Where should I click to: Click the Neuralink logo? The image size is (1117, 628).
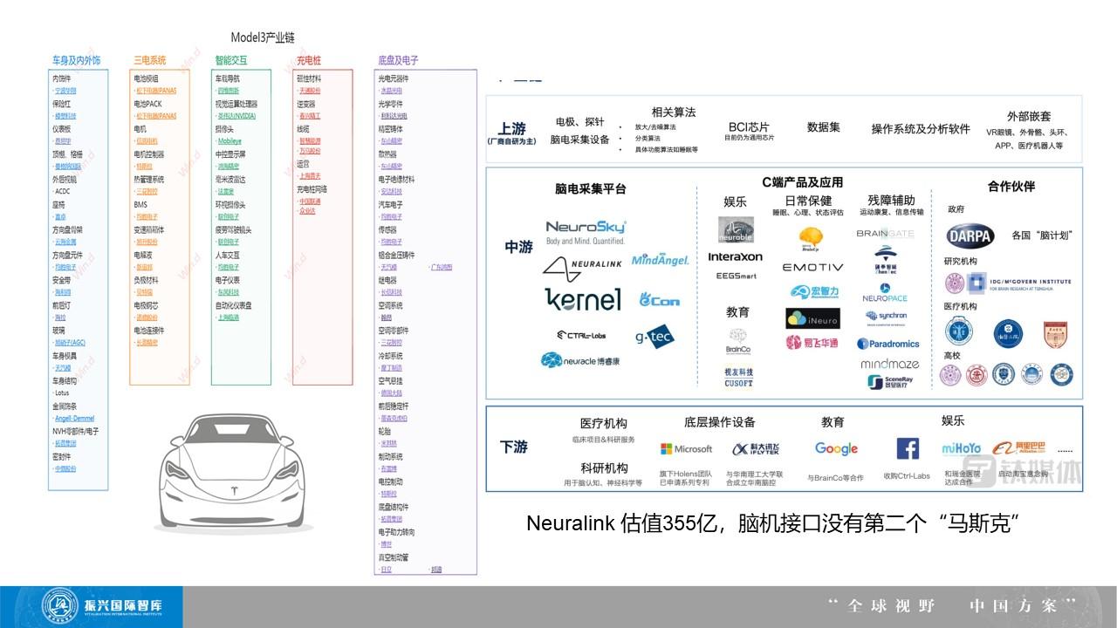[x=581, y=267]
